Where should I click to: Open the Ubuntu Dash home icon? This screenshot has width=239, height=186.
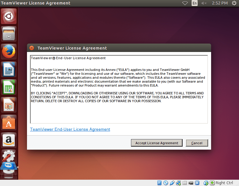pos(9,16)
